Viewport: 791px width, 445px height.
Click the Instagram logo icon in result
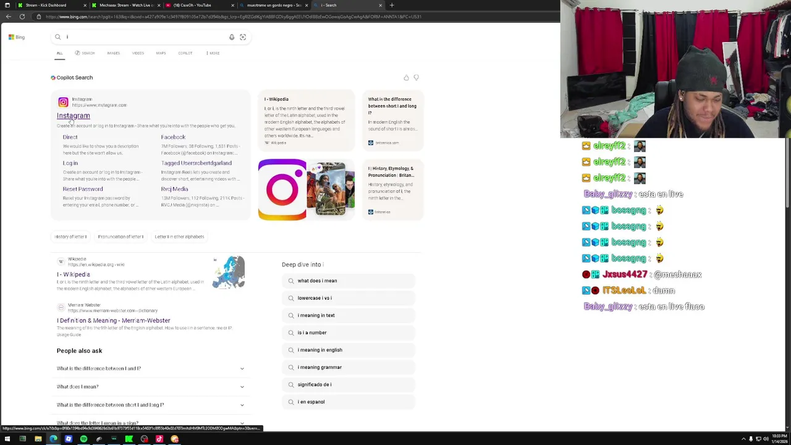click(63, 102)
